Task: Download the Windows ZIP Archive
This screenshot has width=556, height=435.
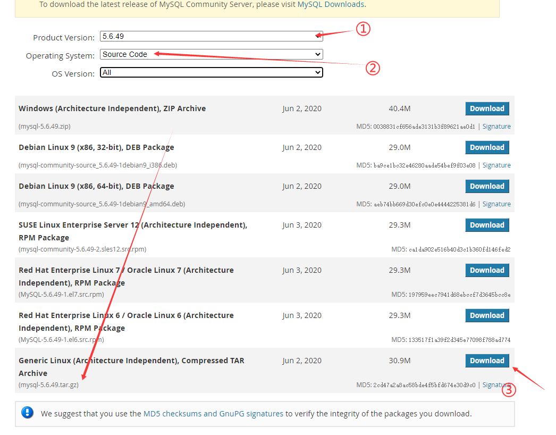Action: point(487,108)
